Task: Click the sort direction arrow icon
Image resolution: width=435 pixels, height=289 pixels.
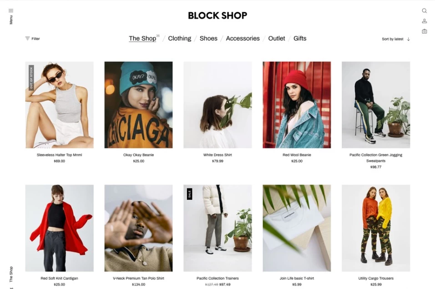Action: click(408, 39)
